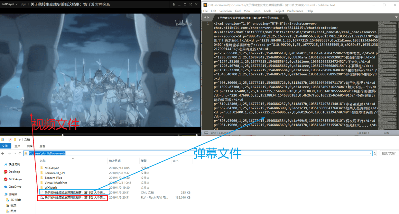This screenshot has width=399, height=214.
Task: Click the FLV format label in PotPlayer
Action: coord(23,4)
